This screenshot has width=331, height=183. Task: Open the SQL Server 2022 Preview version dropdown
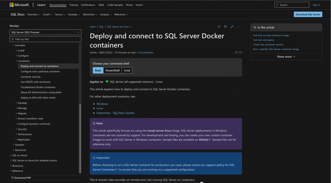(x=45, y=32)
